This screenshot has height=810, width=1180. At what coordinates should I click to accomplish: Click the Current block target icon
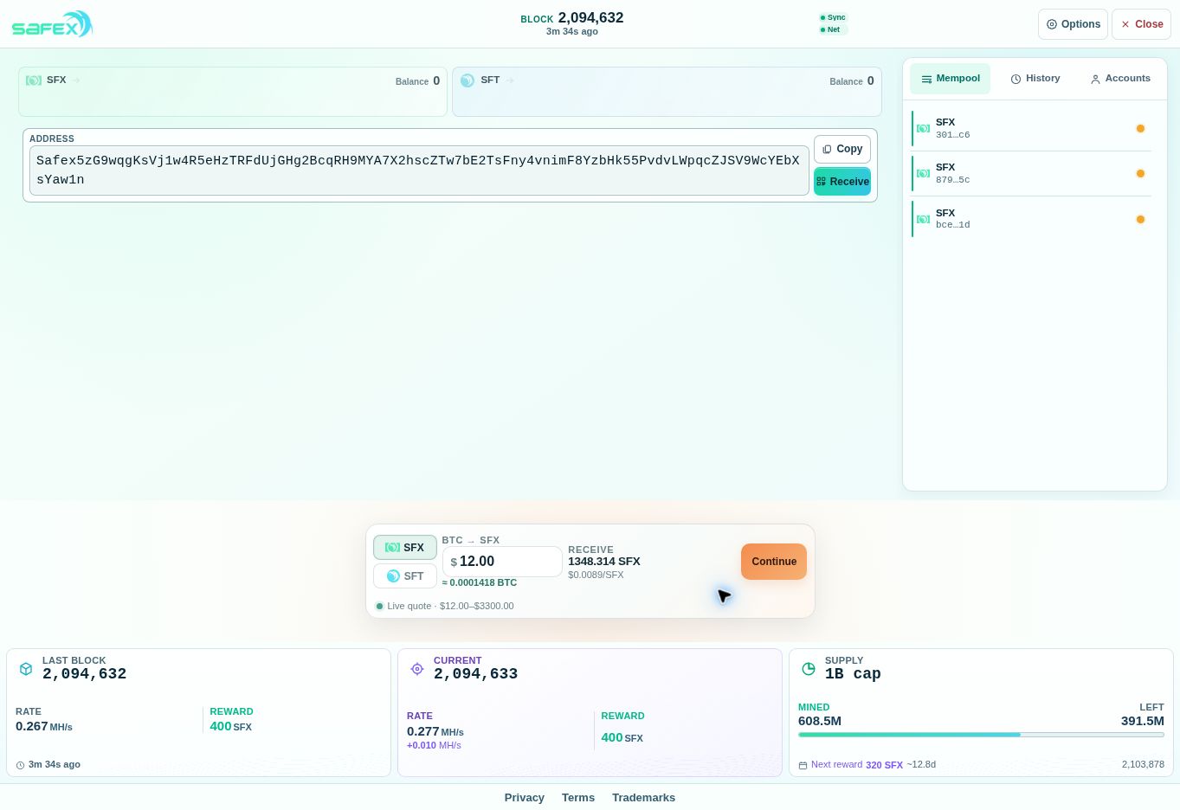pyautogui.click(x=417, y=669)
